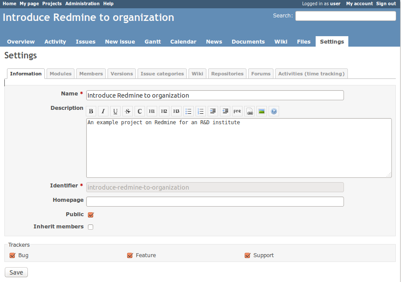Viewport: 401px width, 282px height.
Task: Insert a wiki page link
Action: point(249,111)
